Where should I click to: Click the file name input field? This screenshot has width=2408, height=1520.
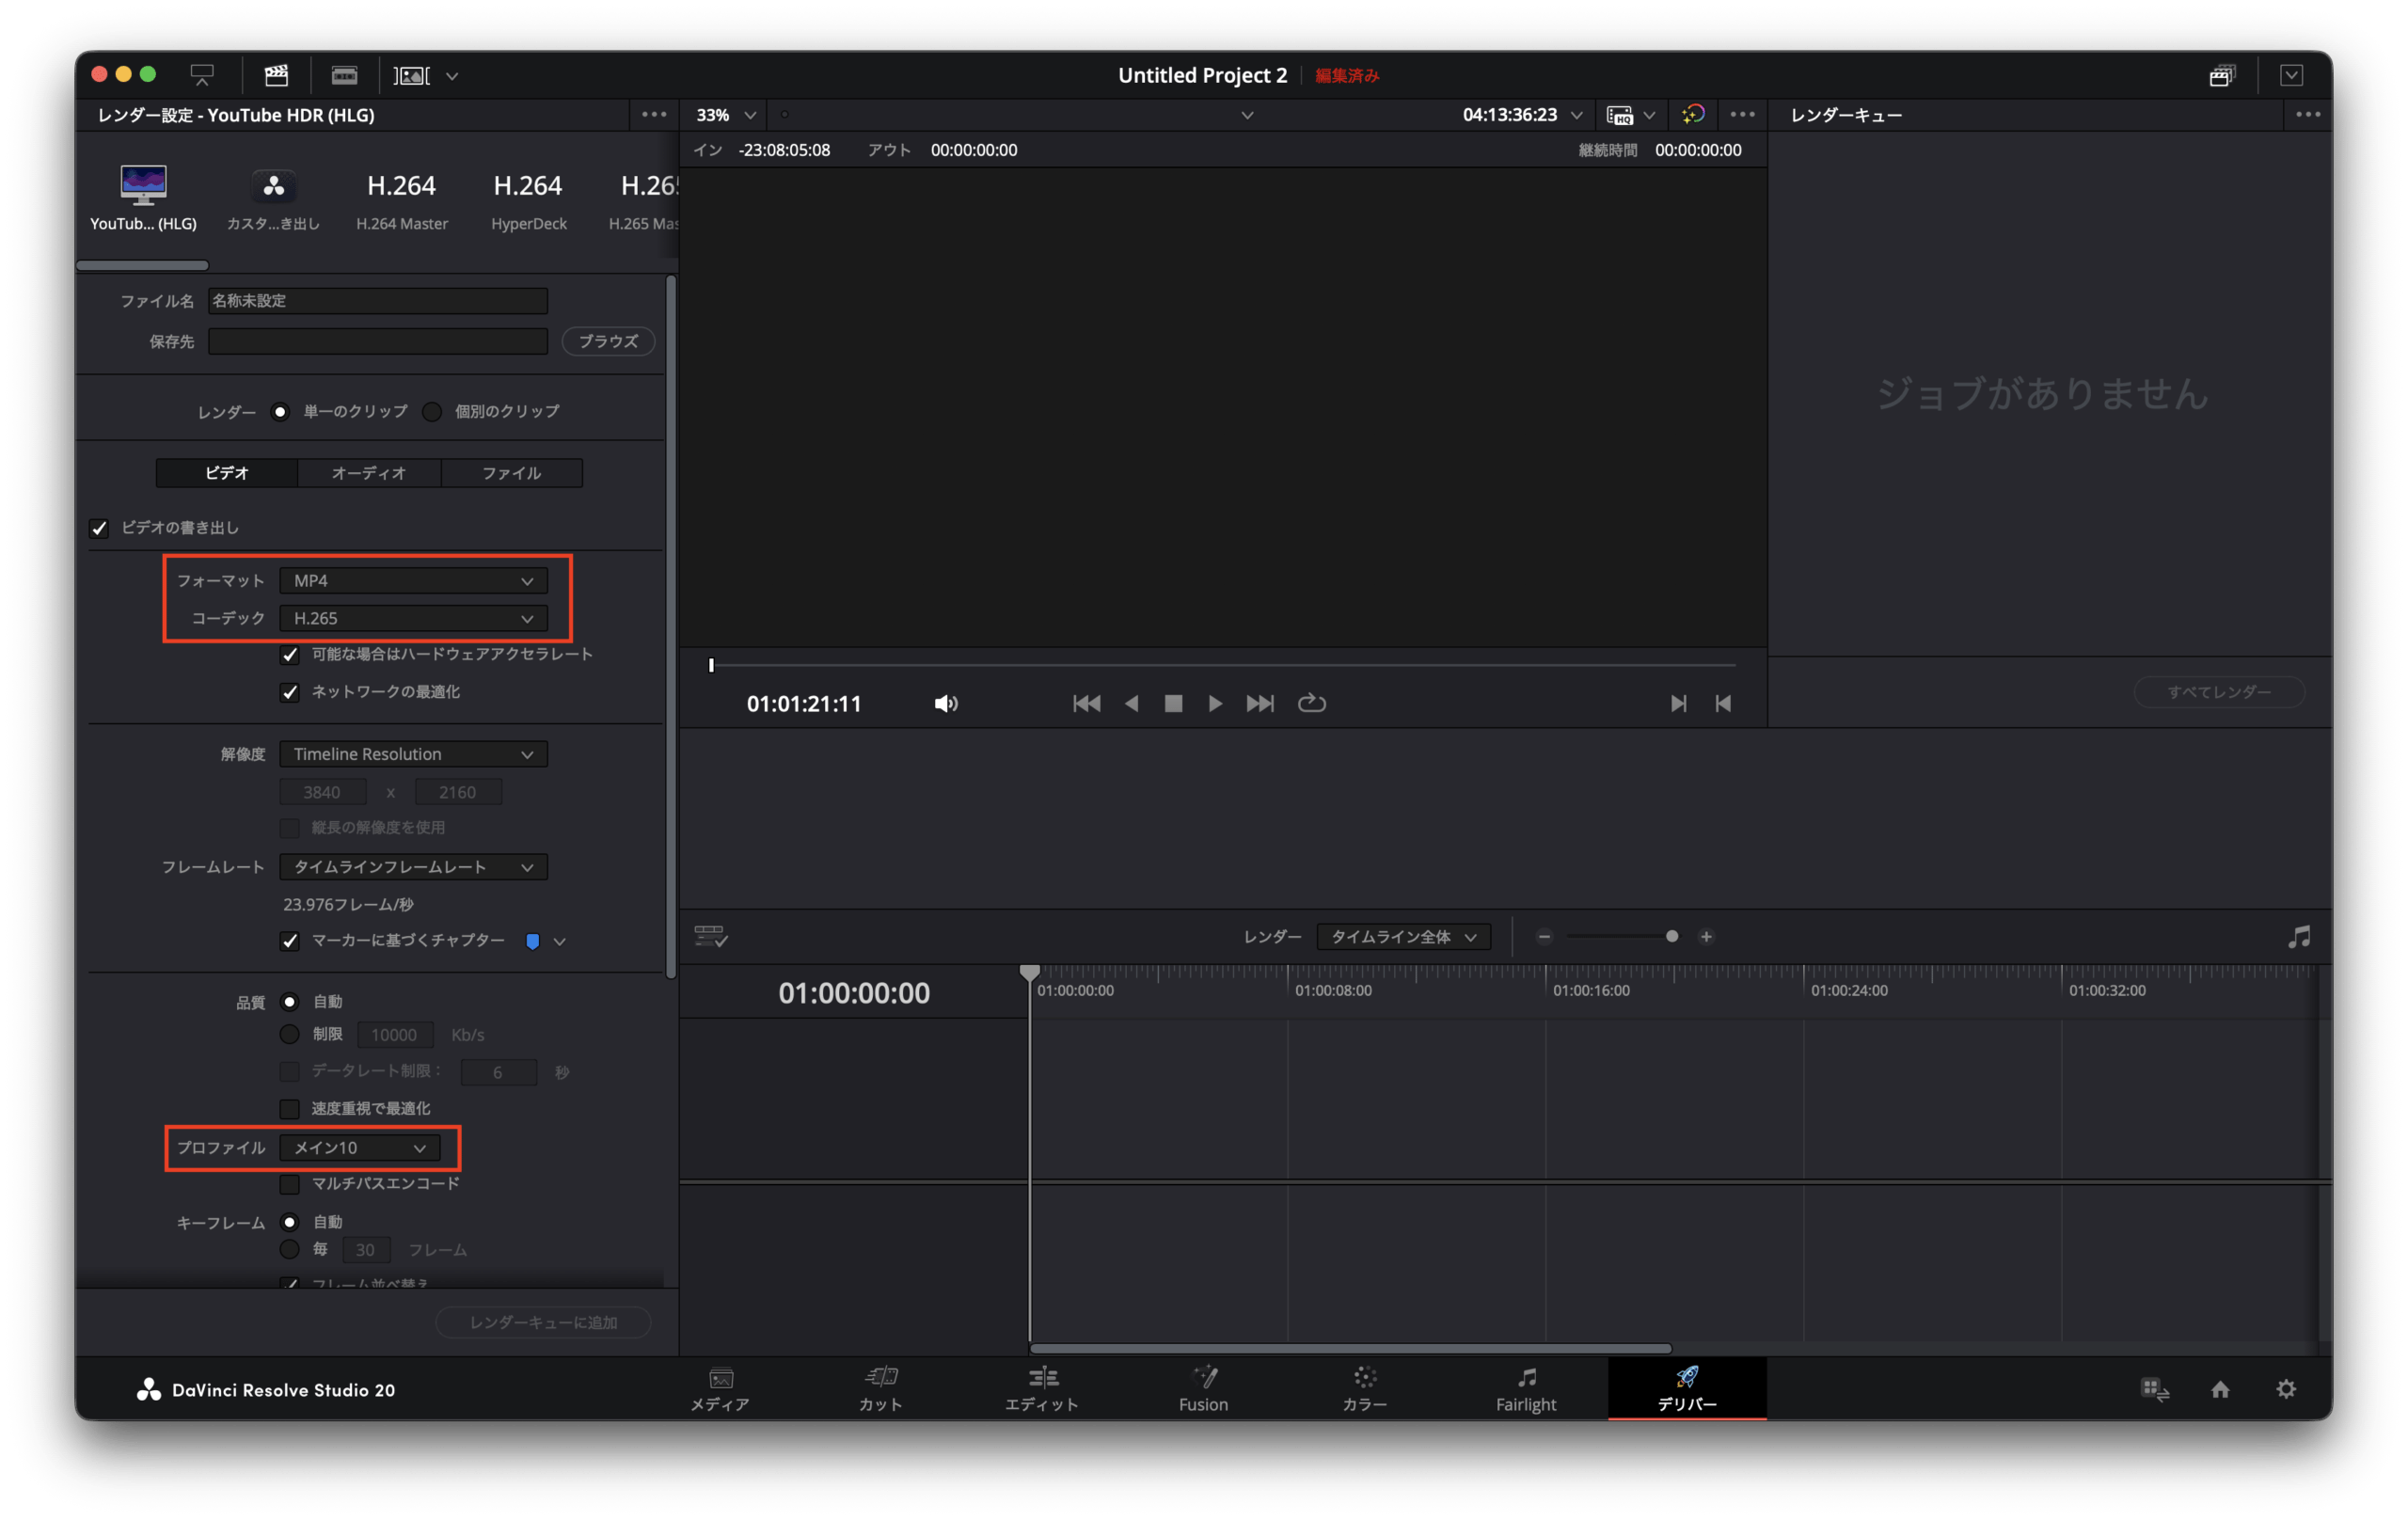click(378, 301)
